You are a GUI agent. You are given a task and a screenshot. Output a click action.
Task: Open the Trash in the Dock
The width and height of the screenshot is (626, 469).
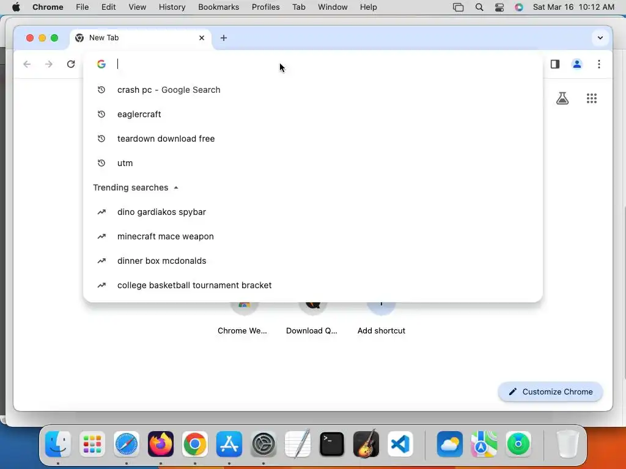click(x=567, y=444)
